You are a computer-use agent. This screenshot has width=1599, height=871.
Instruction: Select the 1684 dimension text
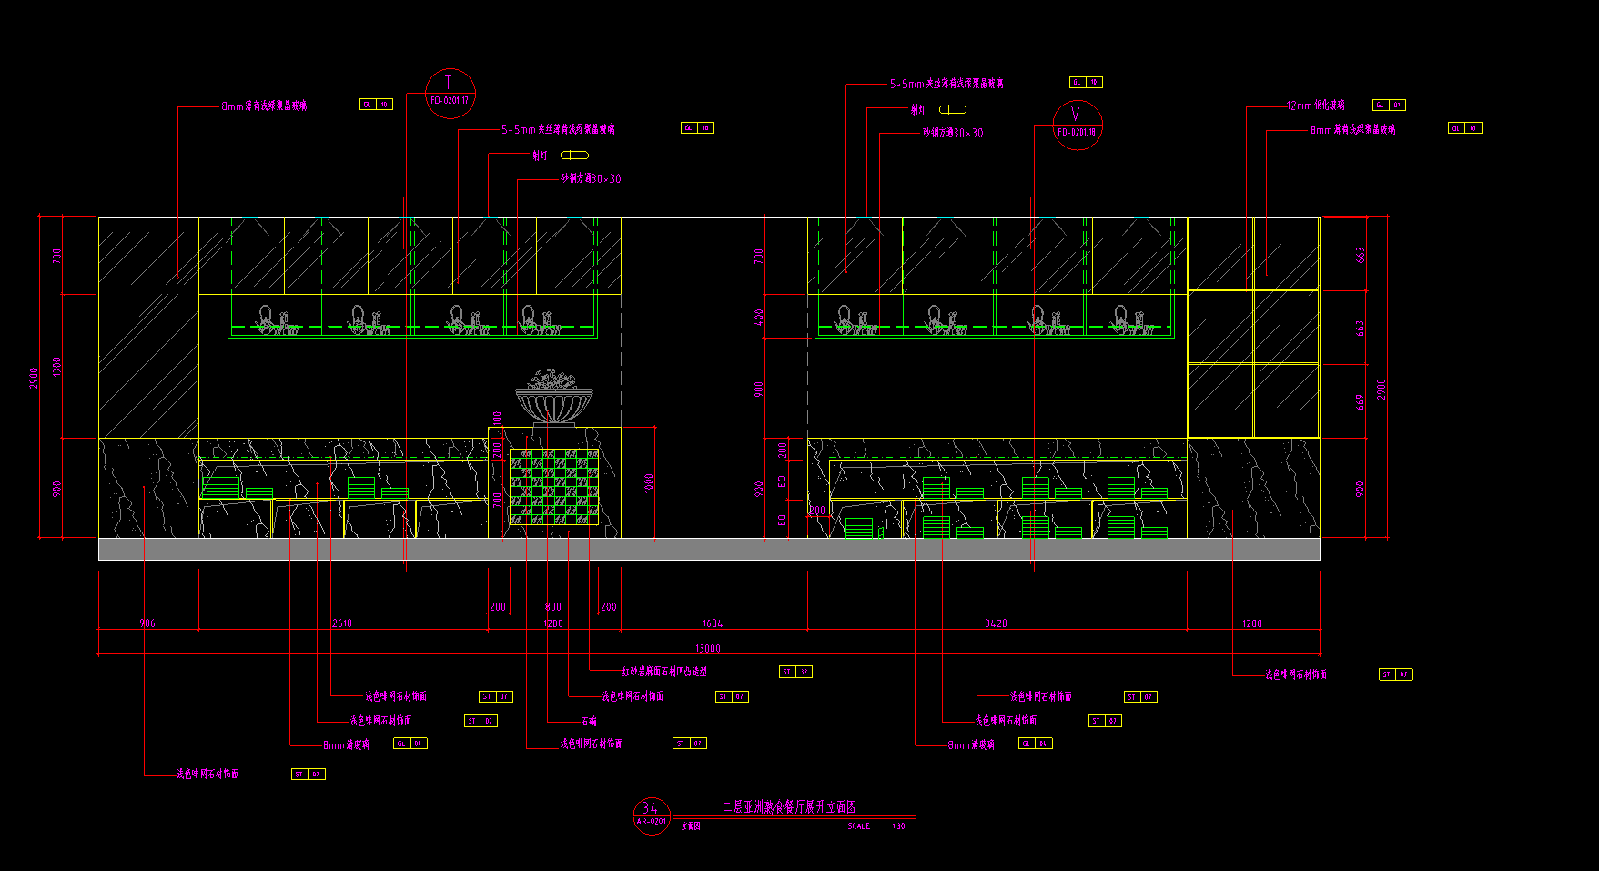pos(712,623)
